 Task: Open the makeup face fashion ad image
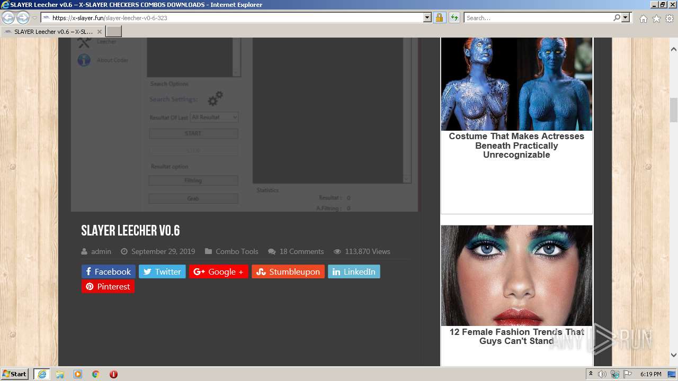[516, 275]
